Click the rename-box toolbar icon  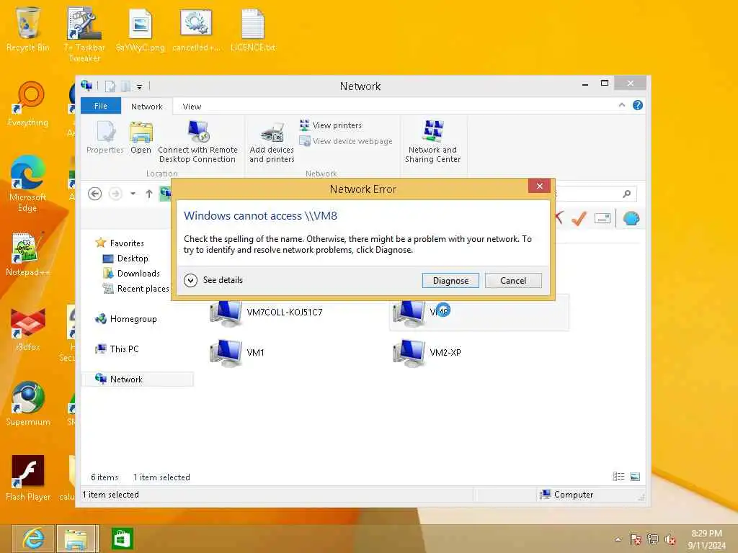point(603,218)
